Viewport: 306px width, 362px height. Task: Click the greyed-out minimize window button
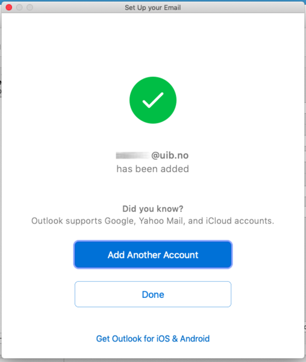[x=19, y=7]
